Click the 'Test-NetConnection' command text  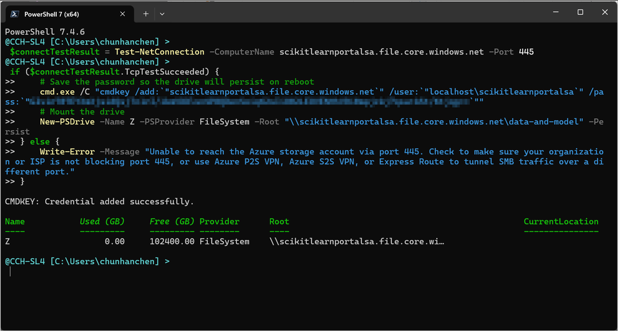(x=160, y=51)
